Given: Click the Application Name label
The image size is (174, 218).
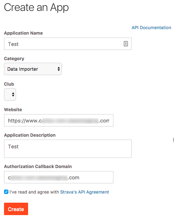Looking at the screenshot, I should pos(23,33).
